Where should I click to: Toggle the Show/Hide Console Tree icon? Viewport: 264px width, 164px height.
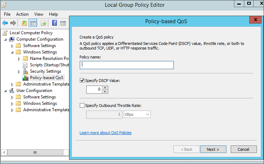(33, 23)
